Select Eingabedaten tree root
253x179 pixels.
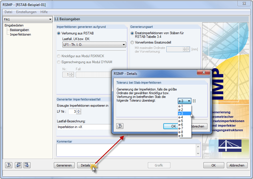[14, 25]
